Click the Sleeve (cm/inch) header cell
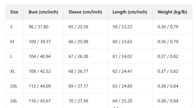 (85, 12)
